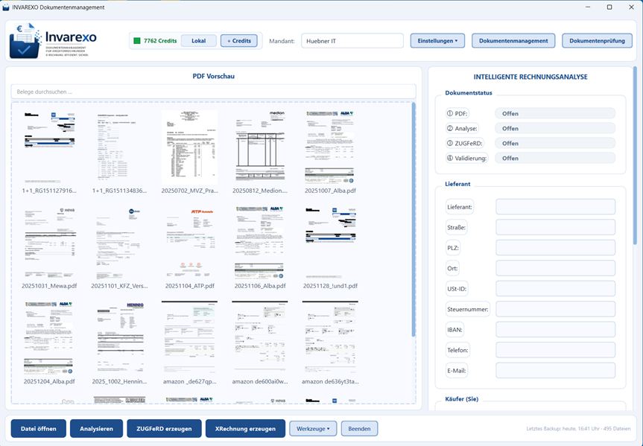This screenshot has height=446, width=643.
Task: Minimize the INVAREXO window
Action: coord(588,7)
